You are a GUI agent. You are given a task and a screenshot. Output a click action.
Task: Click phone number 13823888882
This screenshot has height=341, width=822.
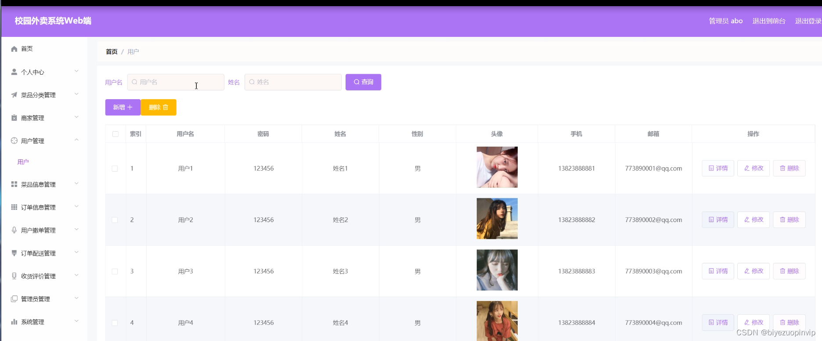pos(577,220)
